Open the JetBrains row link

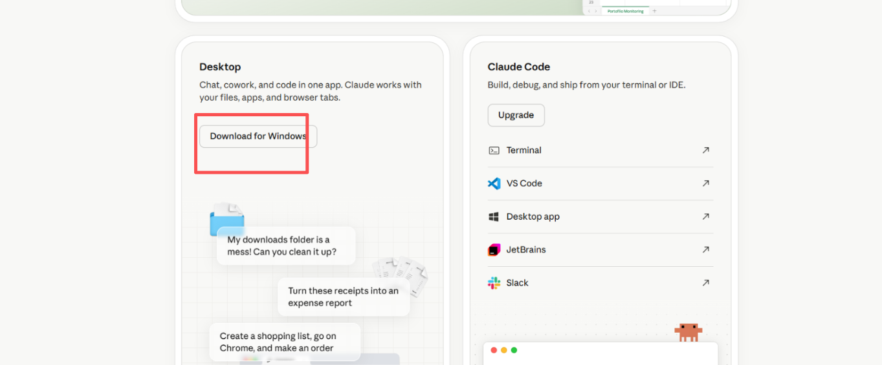click(x=600, y=249)
